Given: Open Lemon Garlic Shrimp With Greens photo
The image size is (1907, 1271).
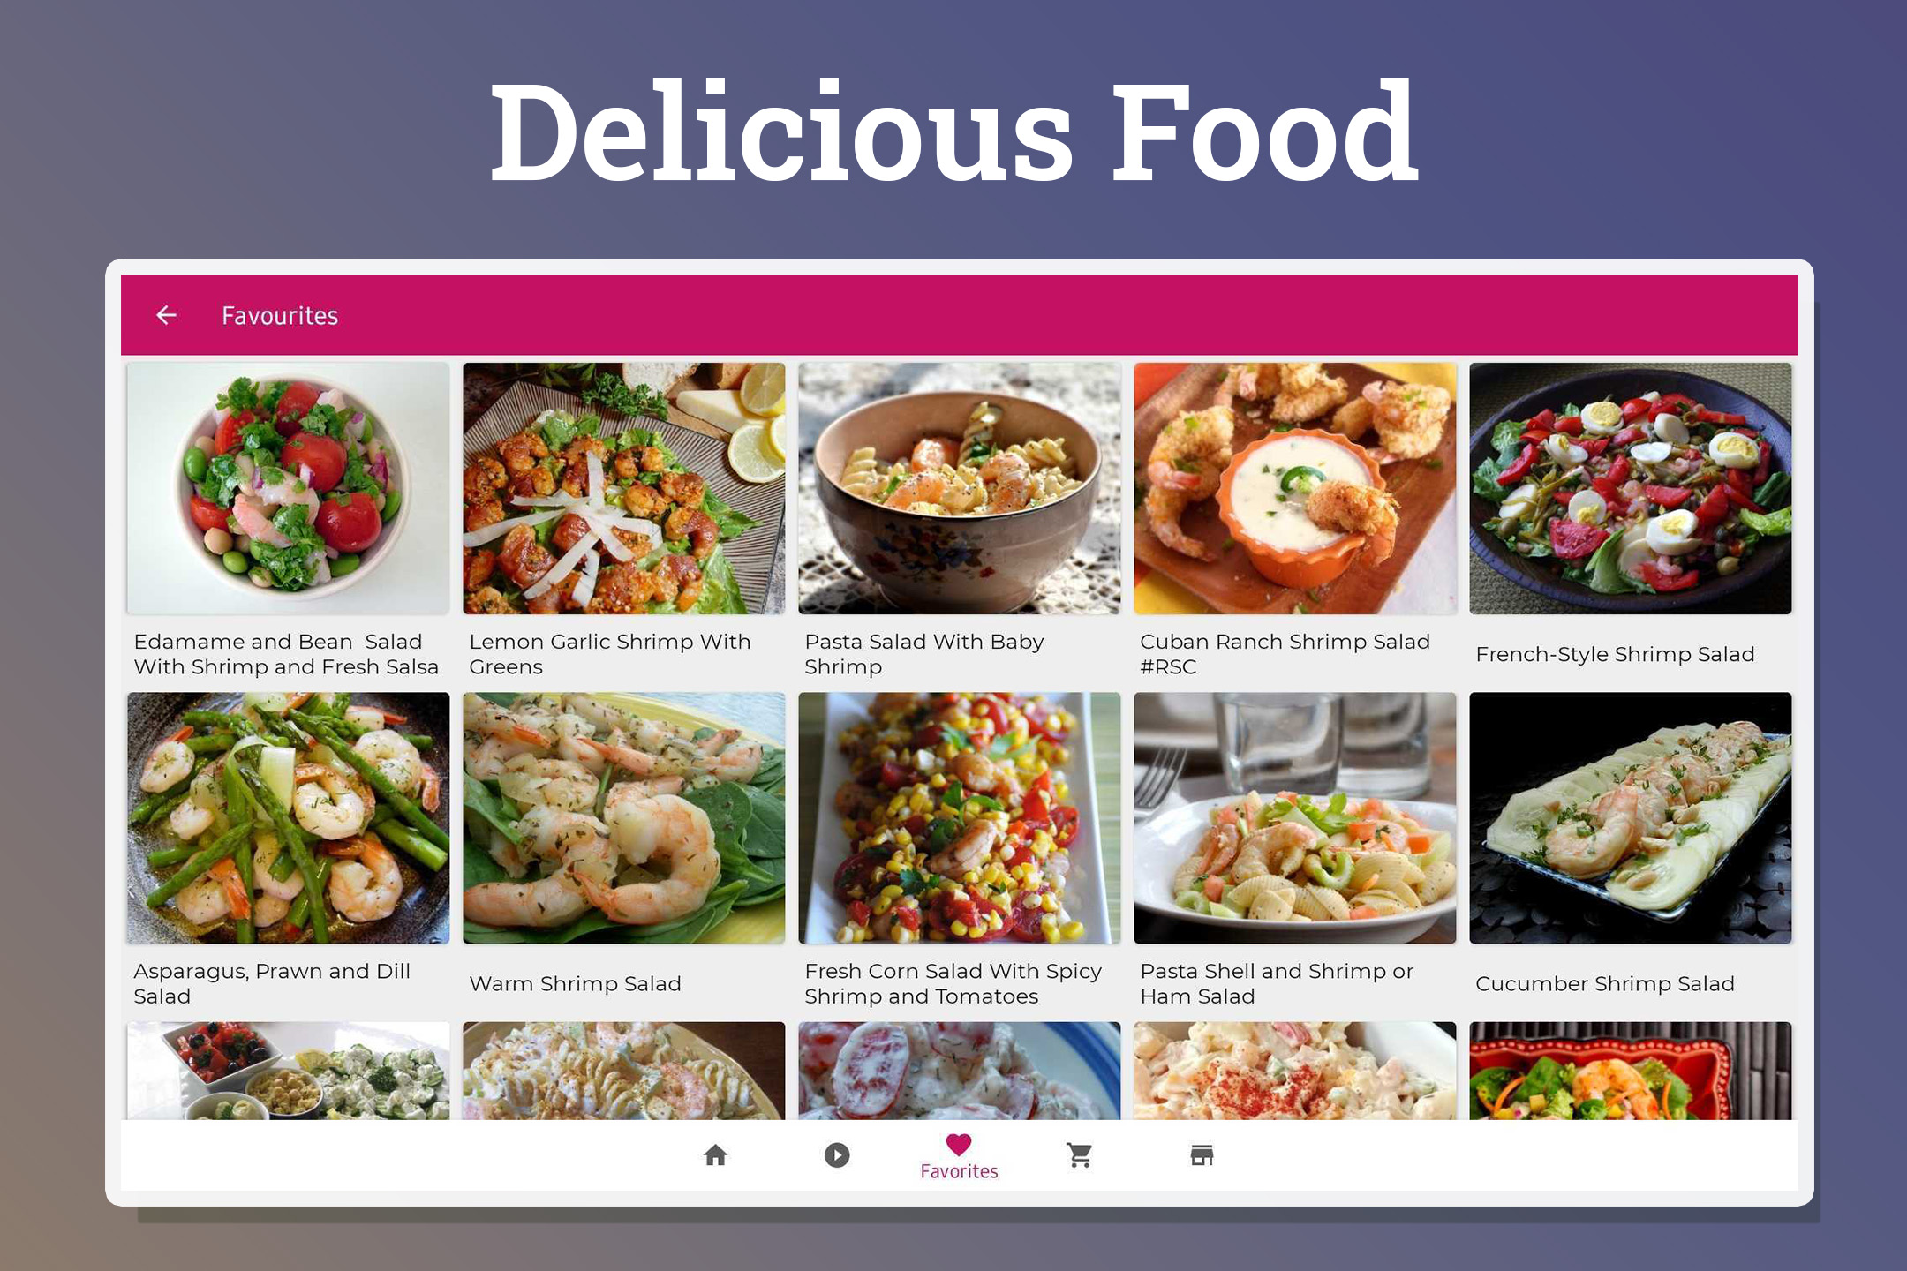Looking at the screenshot, I should pos(623,488).
